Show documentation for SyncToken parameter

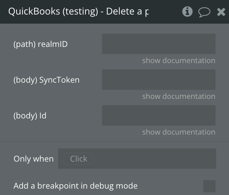pos(179,96)
